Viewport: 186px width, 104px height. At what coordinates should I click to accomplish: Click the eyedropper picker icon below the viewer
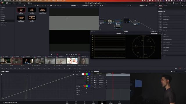click(x=52, y=54)
